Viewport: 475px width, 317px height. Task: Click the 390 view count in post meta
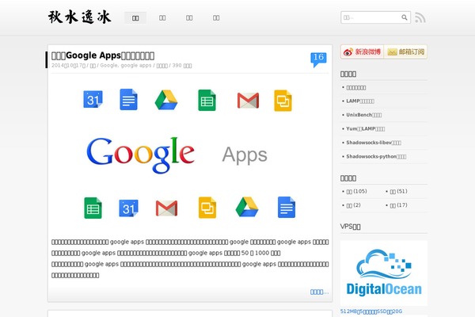182,66
